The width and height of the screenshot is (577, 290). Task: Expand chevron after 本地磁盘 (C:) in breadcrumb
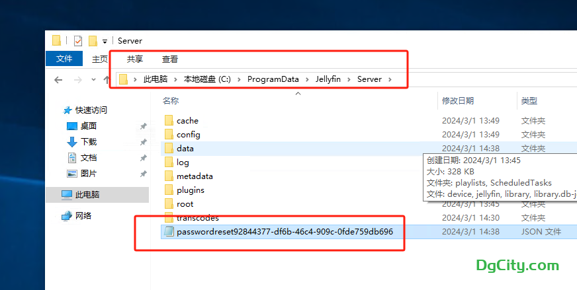(239, 79)
